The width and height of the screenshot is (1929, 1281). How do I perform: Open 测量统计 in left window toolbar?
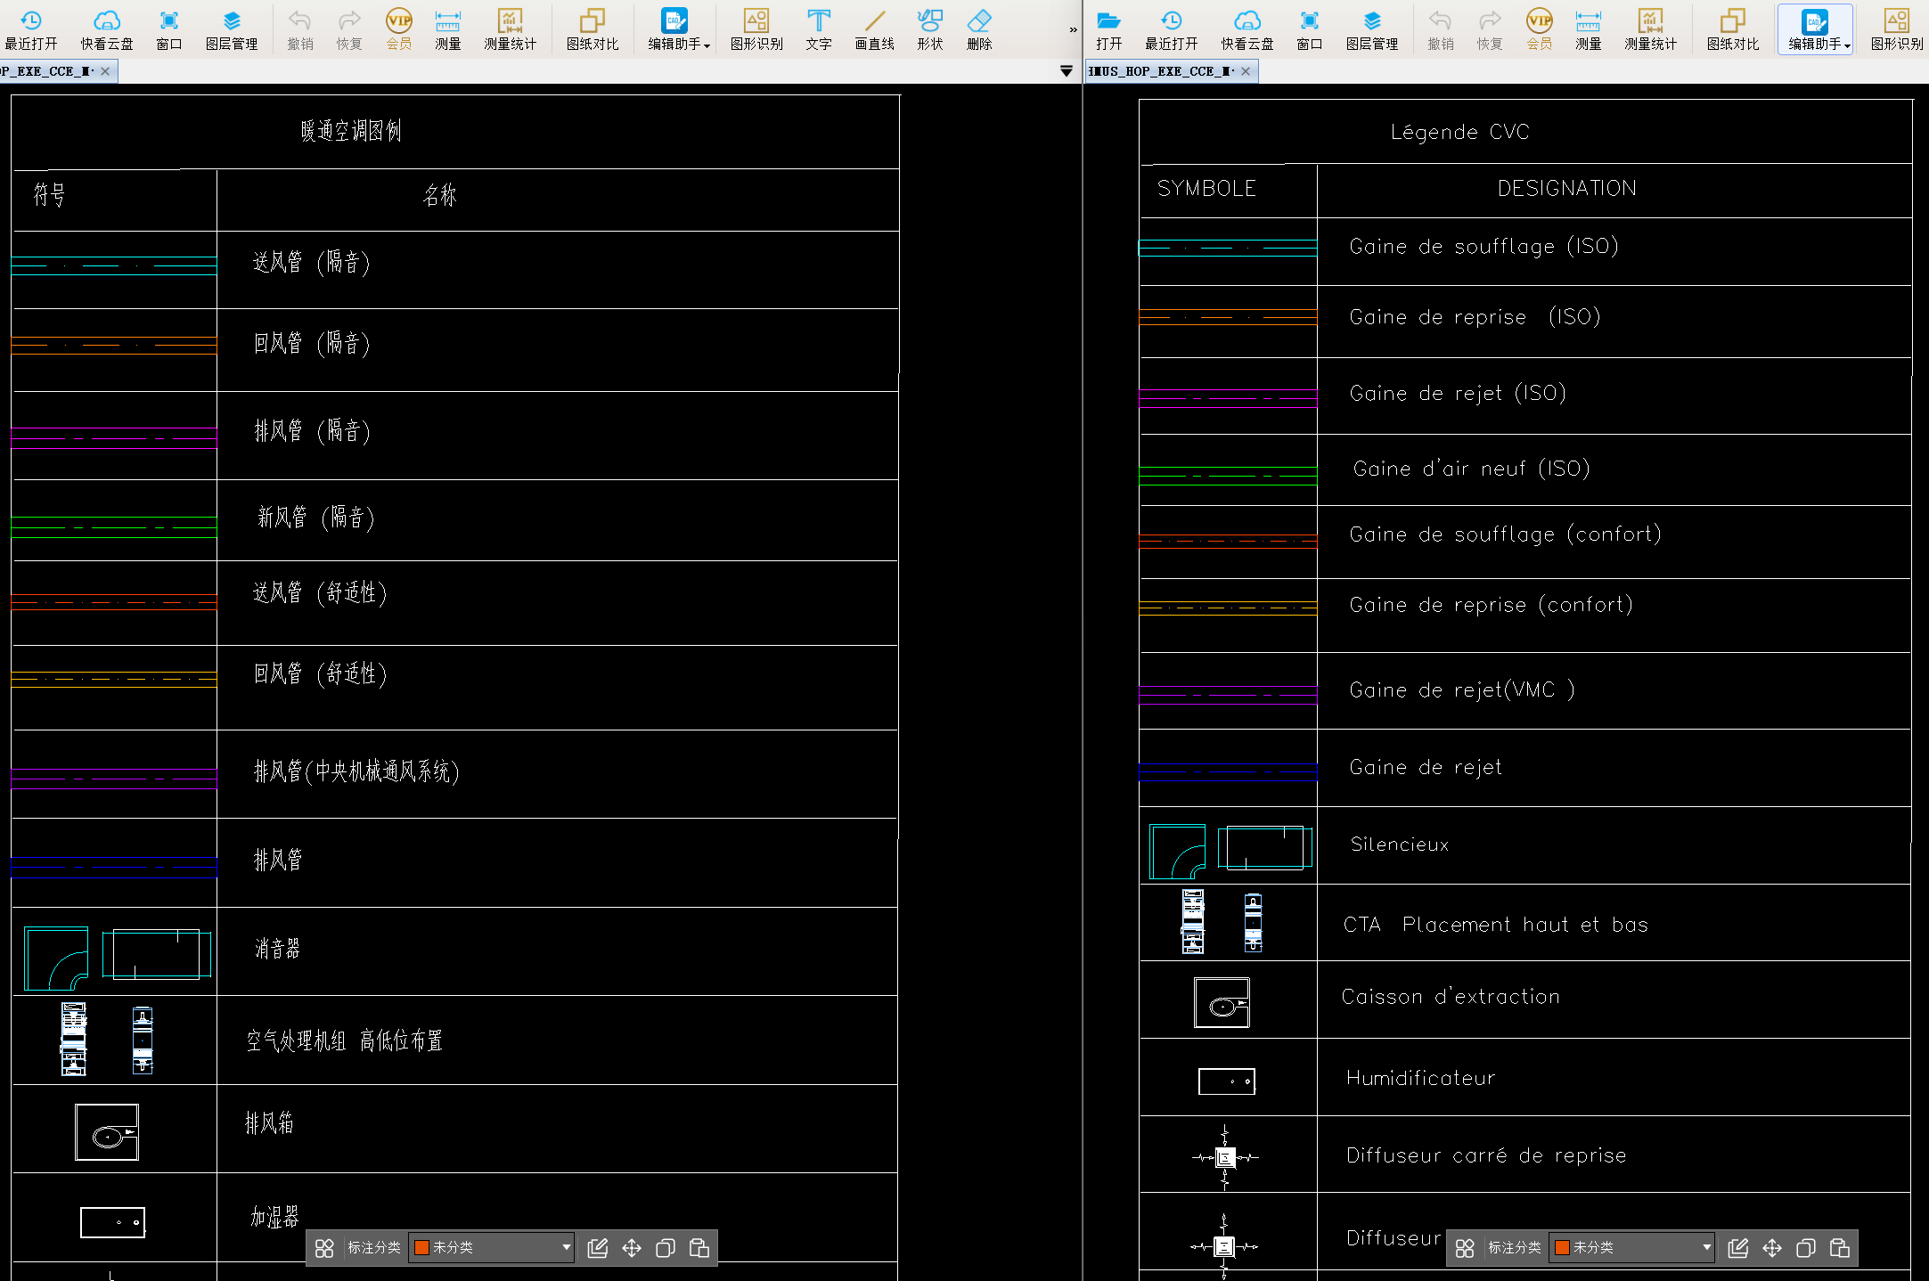[x=511, y=29]
